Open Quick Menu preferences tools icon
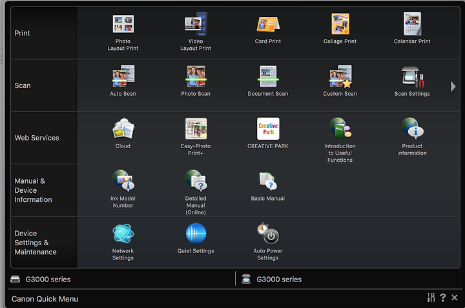465x308 pixels. [x=431, y=297]
